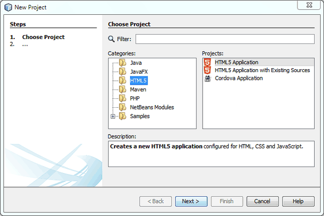Screen dimensions: 324x216
Task: Close the New Project dialog window
Action: [309, 5]
